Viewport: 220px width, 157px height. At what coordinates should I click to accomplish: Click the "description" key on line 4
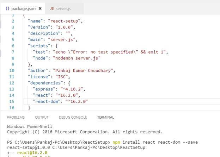44,33
